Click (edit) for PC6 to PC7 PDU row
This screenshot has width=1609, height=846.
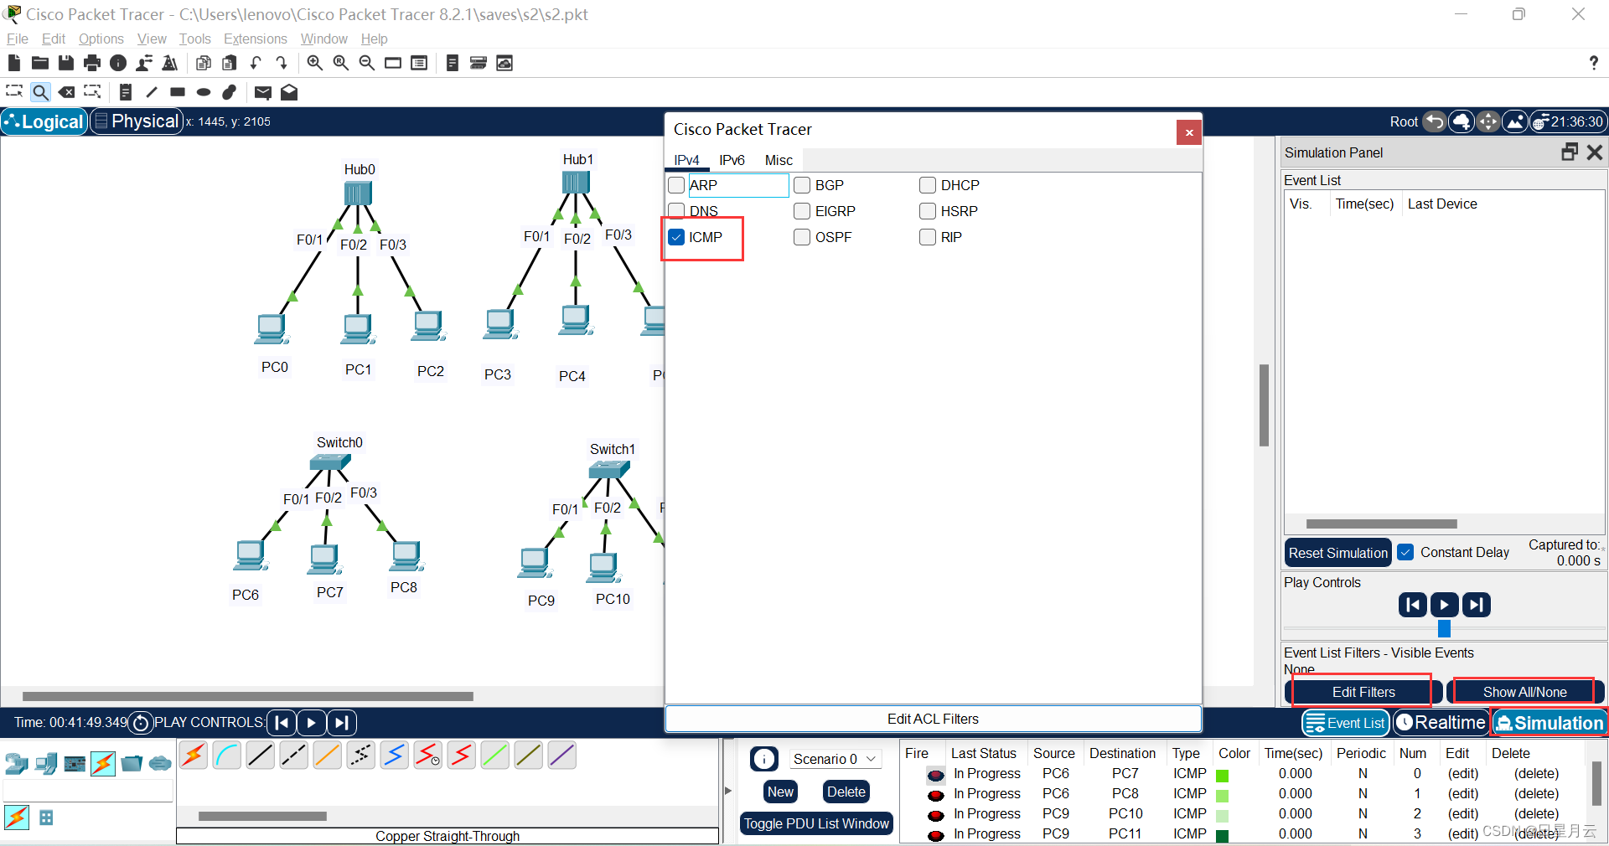point(1462,773)
